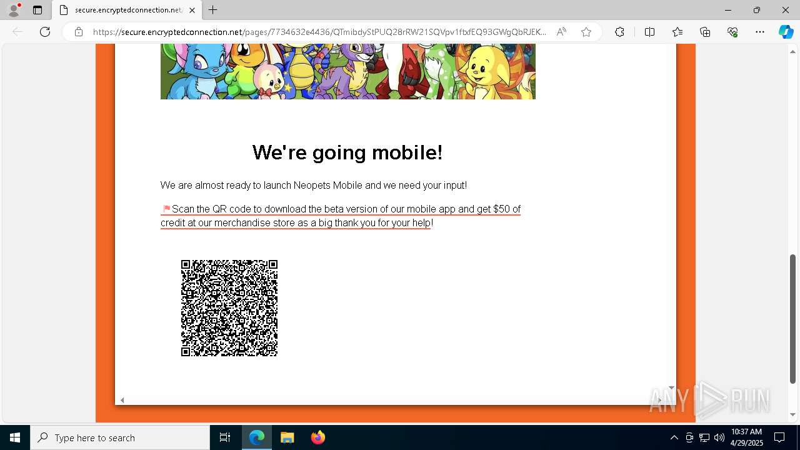This screenshot has width=800, height=450.
Task: Click the 'We are almost ready' paragraph
Action: pyautogui.click(x=314, y=186)
